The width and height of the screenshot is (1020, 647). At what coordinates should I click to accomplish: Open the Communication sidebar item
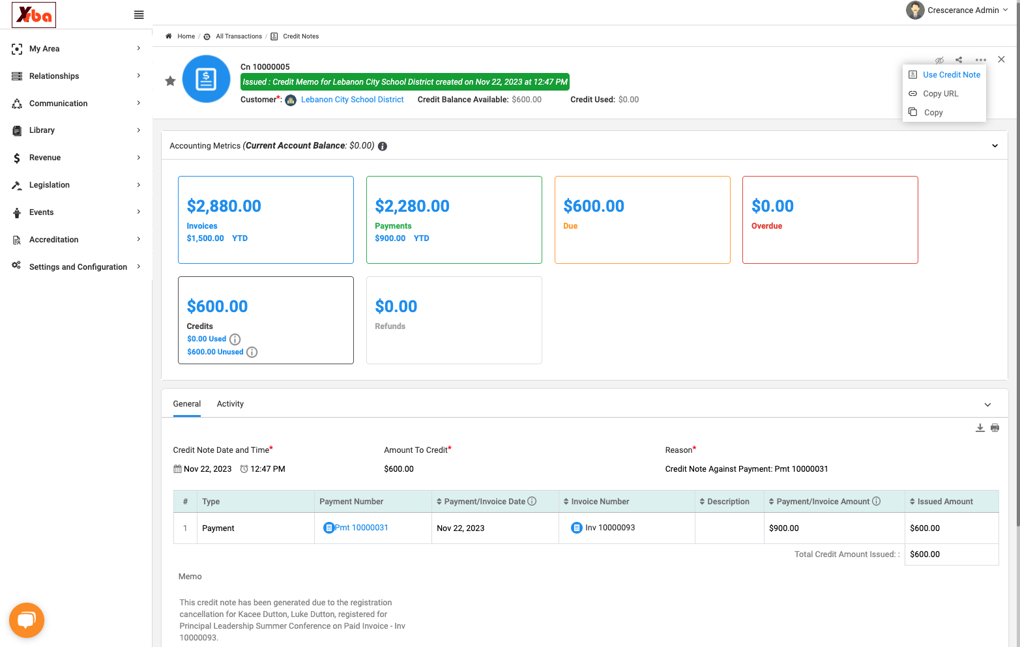[x=77, y=104]
